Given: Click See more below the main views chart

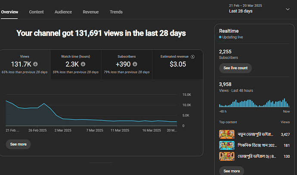Looking at the screenshot, I should tap(19, 144).
